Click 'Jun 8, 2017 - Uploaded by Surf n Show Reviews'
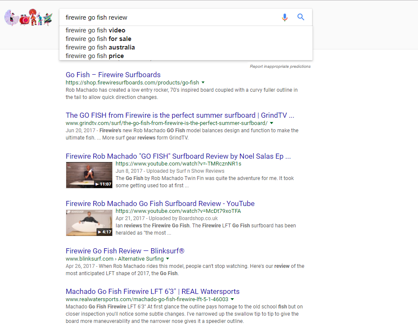The height and width of the screenshot is (334, 418). coord(170,171)
